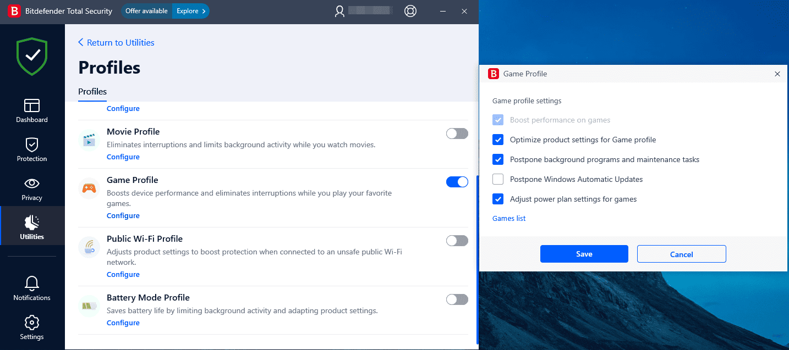The image size is (789, 350).
Task: Uncheck Optimize product settings for Game profile
Action: tap(498, 140)
